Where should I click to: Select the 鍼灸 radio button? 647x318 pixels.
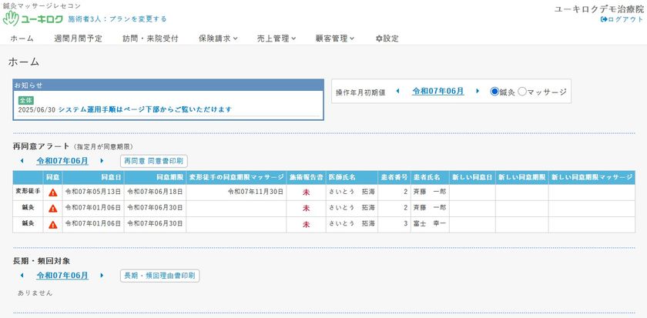coord(495,91)
